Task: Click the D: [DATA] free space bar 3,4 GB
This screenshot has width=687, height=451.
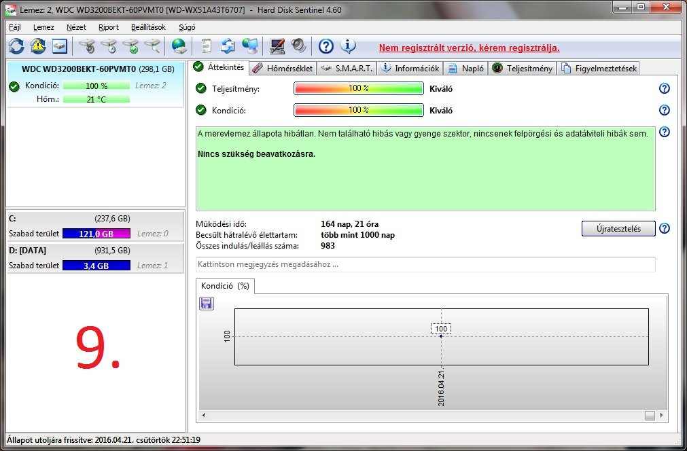Action: tap(96, 266)
